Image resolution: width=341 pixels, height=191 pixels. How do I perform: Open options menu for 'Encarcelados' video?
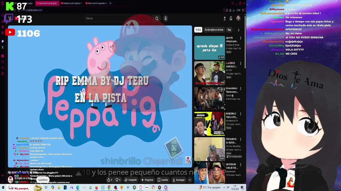point(241,89)
